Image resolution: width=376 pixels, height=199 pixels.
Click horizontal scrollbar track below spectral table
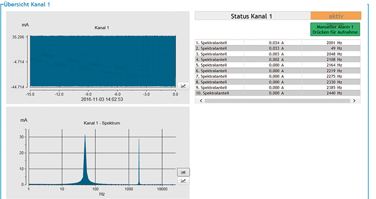[x=277, y=101]
